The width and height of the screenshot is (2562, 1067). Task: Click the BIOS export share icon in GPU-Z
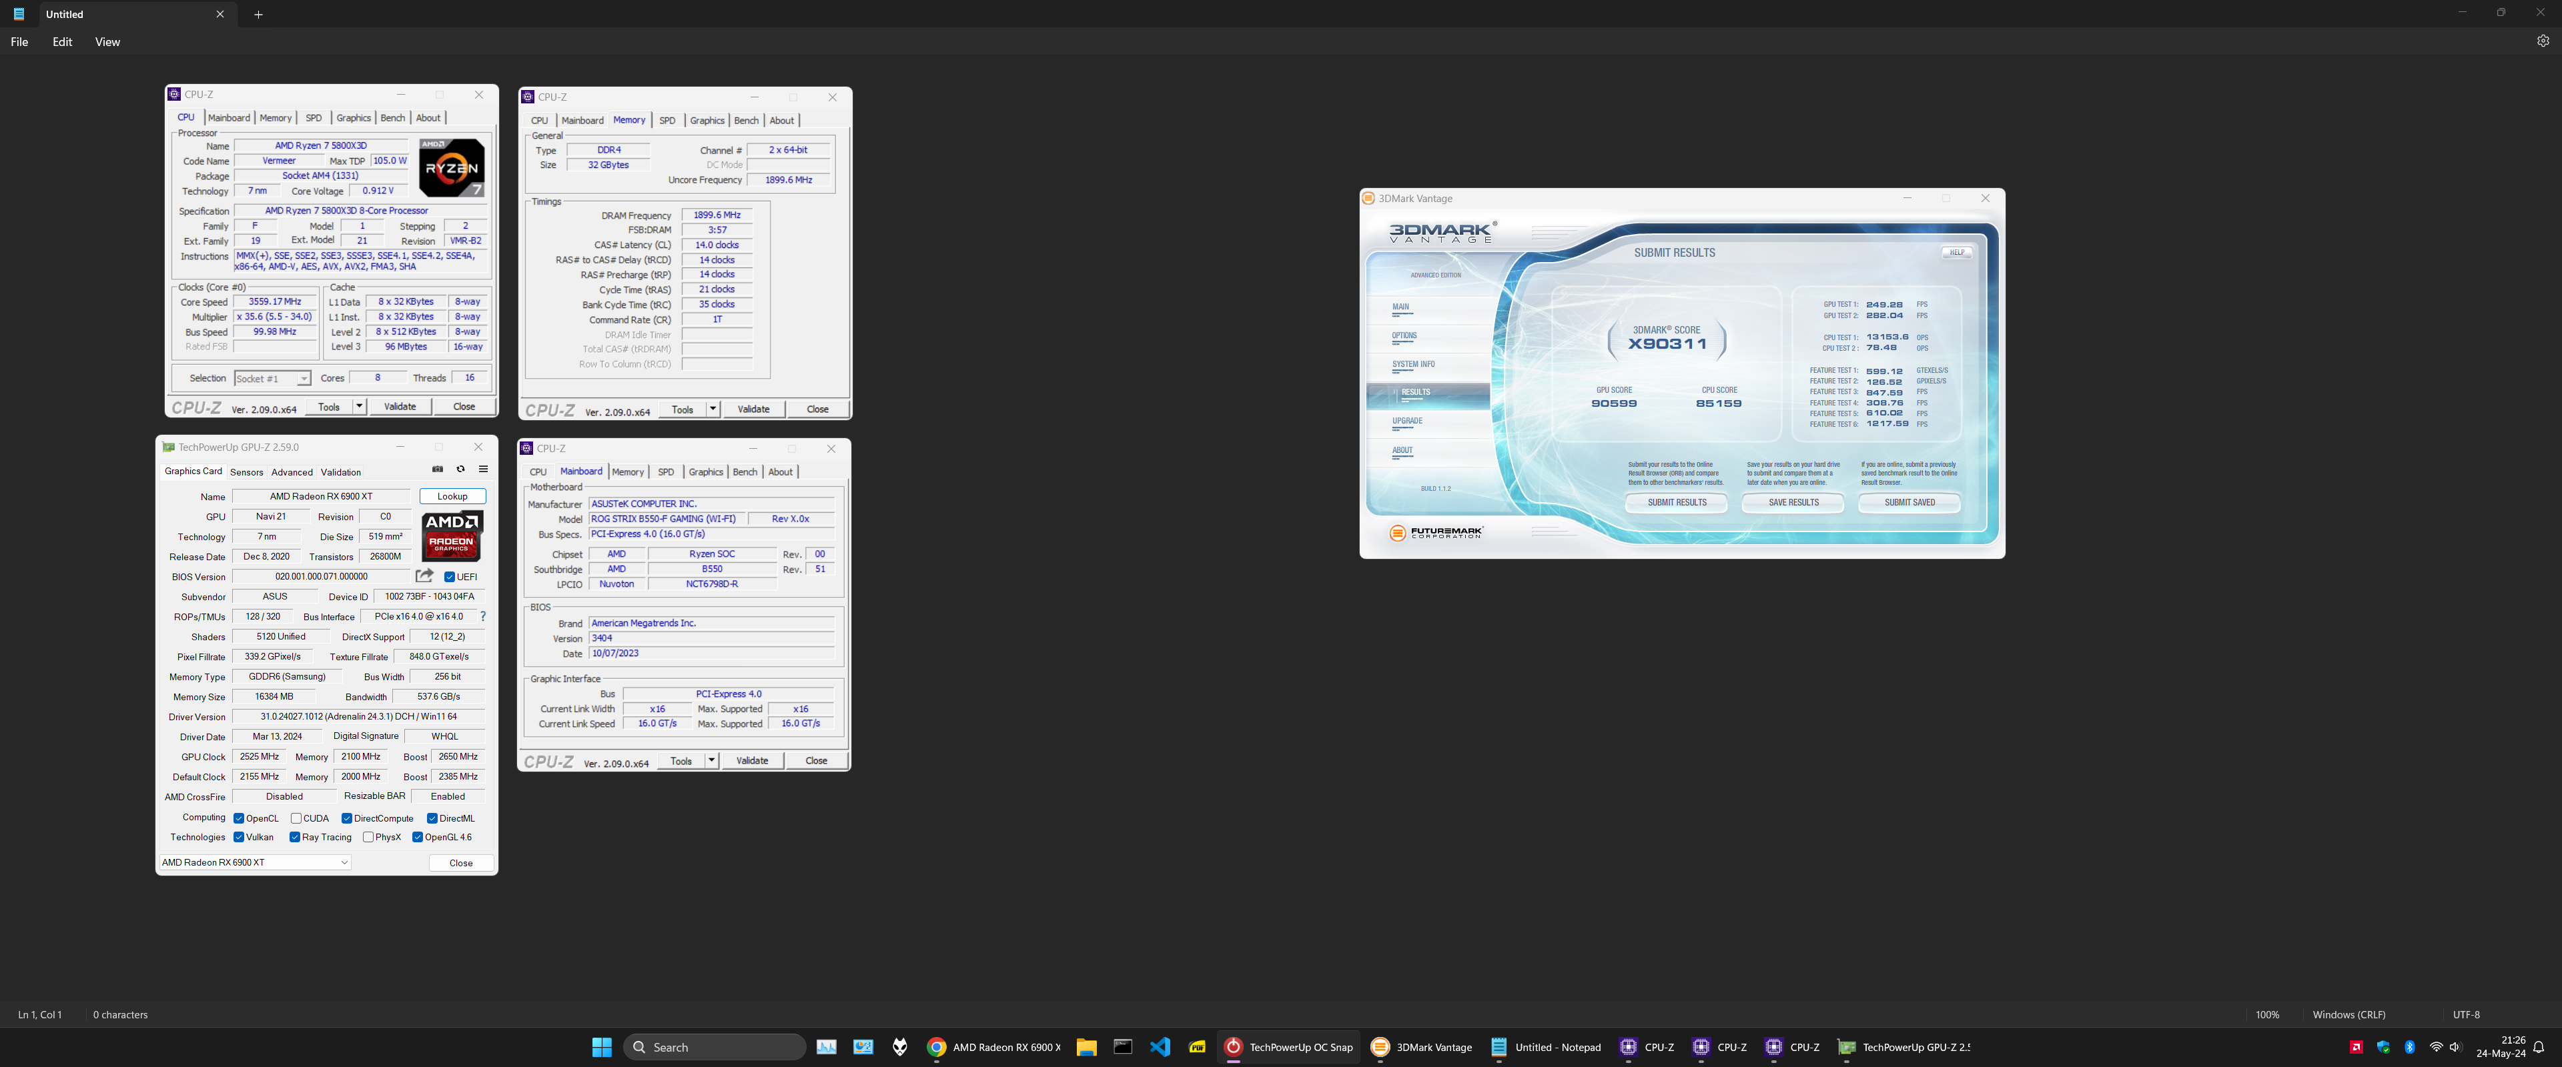click(425, 576)
